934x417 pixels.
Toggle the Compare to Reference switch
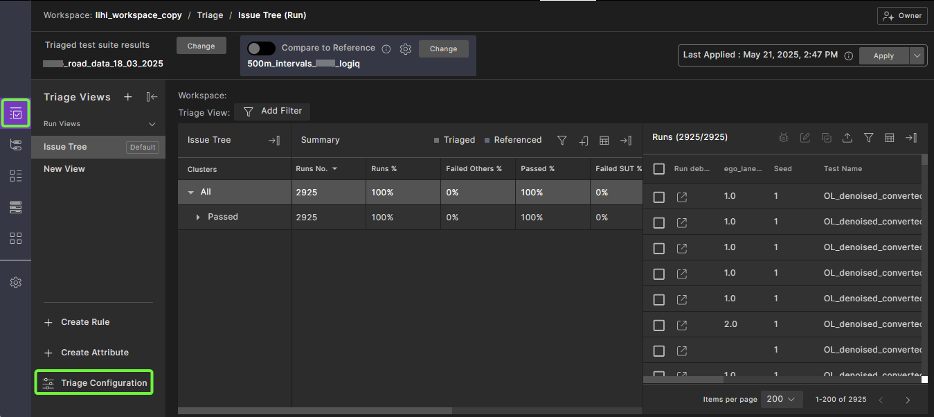(x=262, y=48)
